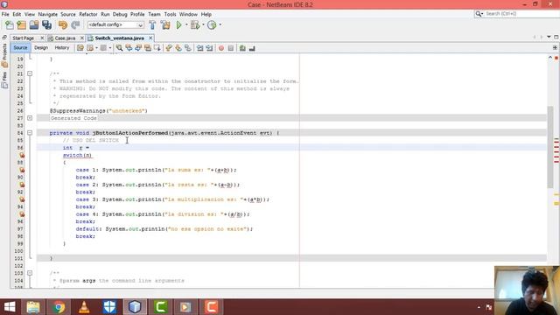This screenshot has height=315, width=560.
Task: Collapse the jButton1ActionPerformed method fold
Action: click(x=30, y=133)
